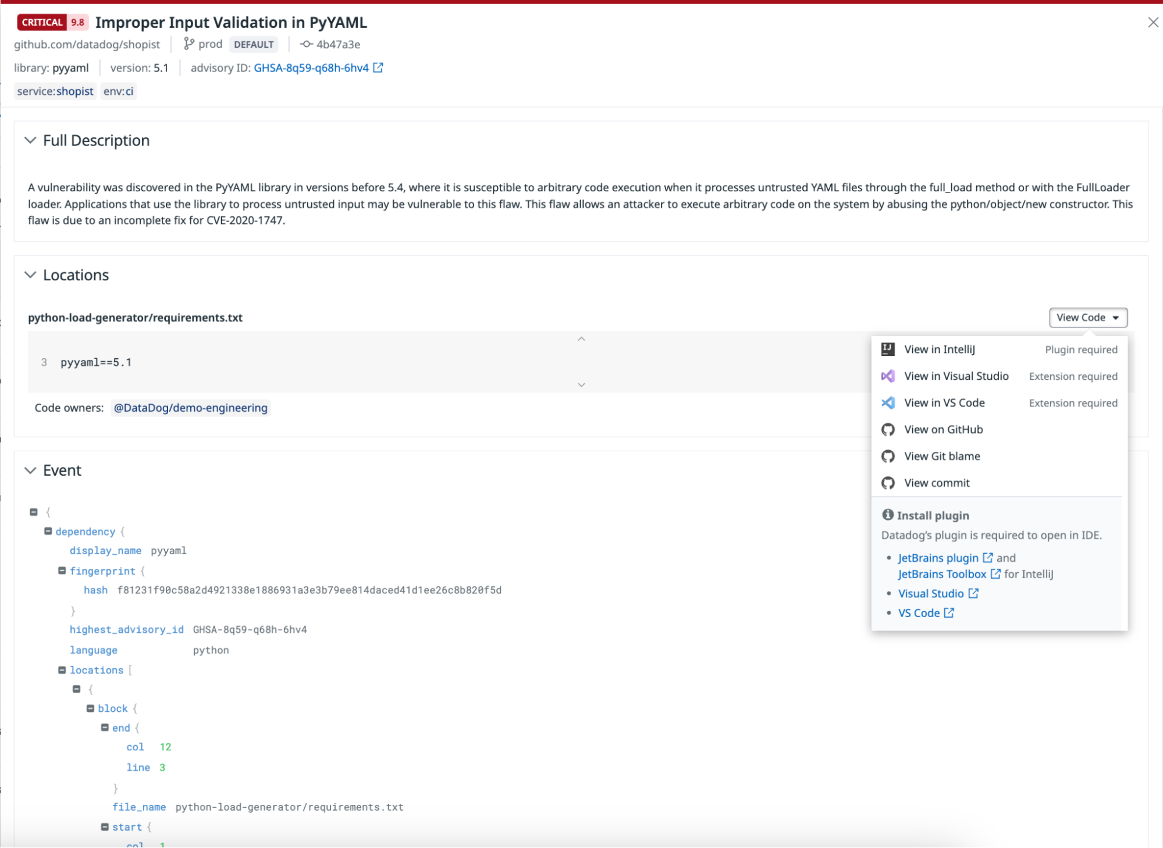
Task: Click external link icon after JetBrains plugin
Action: tap(988, 558)
